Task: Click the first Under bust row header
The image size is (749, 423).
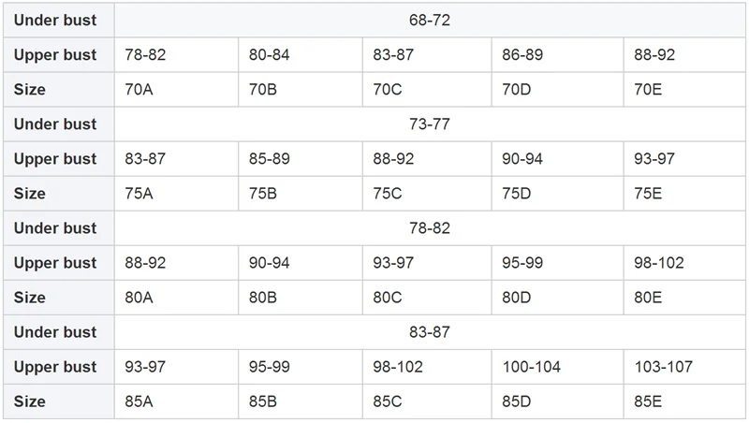Action: click(59, 20)
